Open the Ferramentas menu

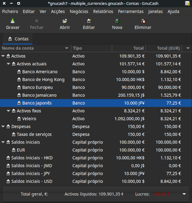(x=131, y=12)
